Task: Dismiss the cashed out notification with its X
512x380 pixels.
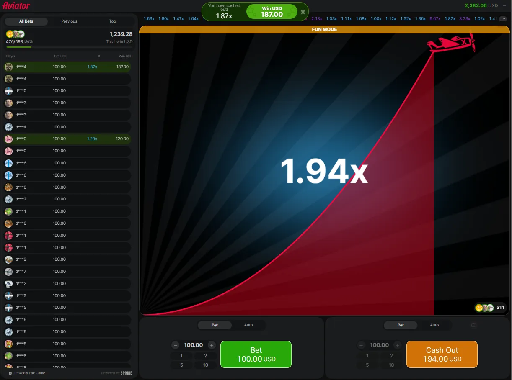Action: coord(303,12)
